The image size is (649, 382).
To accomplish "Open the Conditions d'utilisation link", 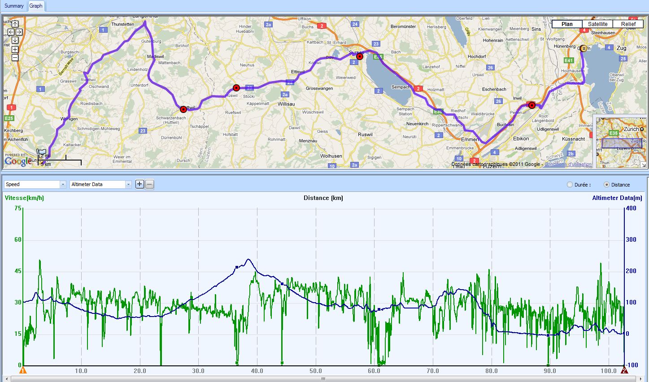I will tap(568, 165).
